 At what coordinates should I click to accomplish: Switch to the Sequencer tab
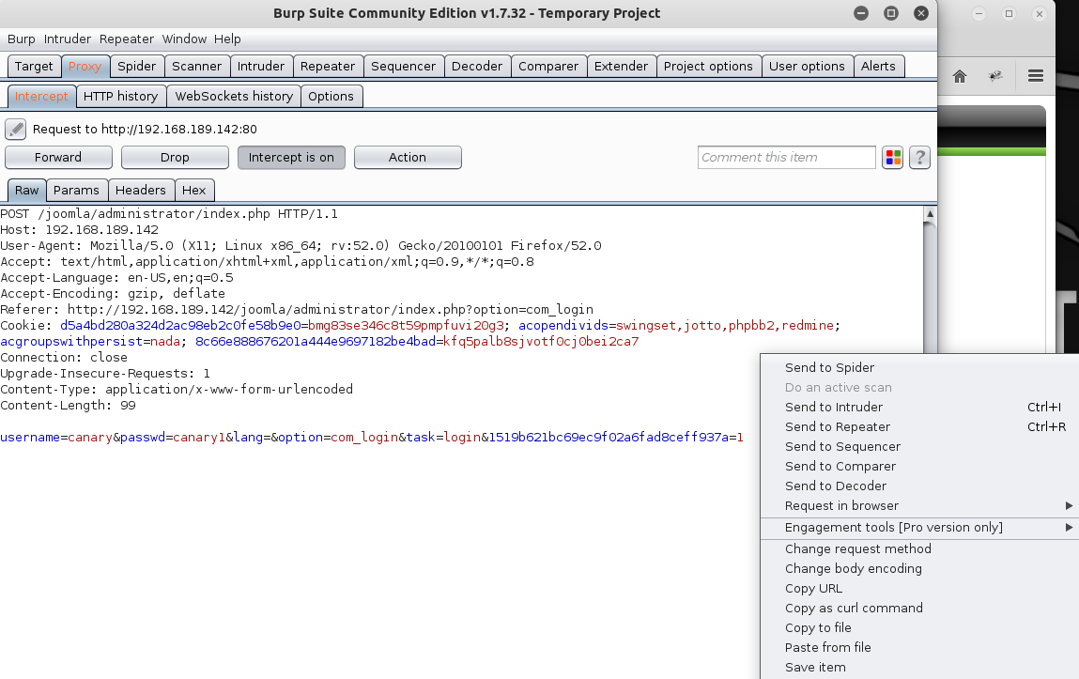pyautogui.click(x=403, y=66)
